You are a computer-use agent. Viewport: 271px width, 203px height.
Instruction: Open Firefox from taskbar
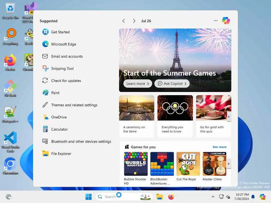pos(171,197)
